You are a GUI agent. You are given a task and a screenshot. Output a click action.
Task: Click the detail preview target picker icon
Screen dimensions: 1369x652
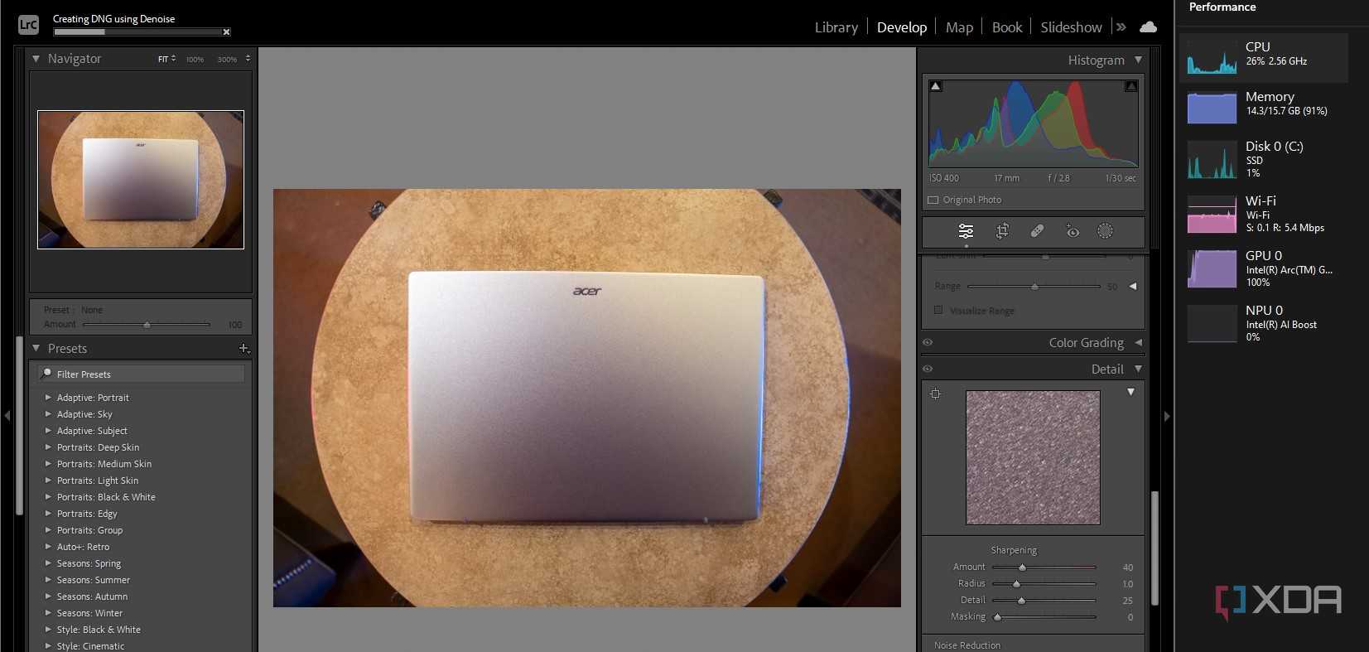(935, 394)
